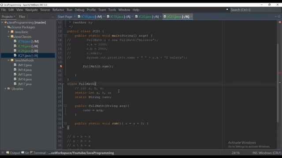The height and width of the screenshot is (158, 282).
Task: Click the error indicator atop the error stripe
Action: pyautogui.click(x=280, y=22)
